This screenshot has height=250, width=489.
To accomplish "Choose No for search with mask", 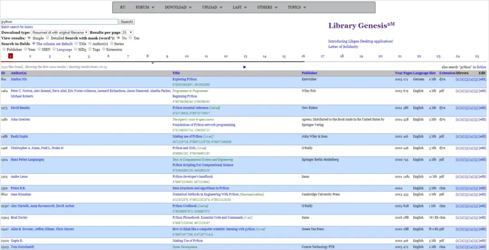I will tap(119, 38).
